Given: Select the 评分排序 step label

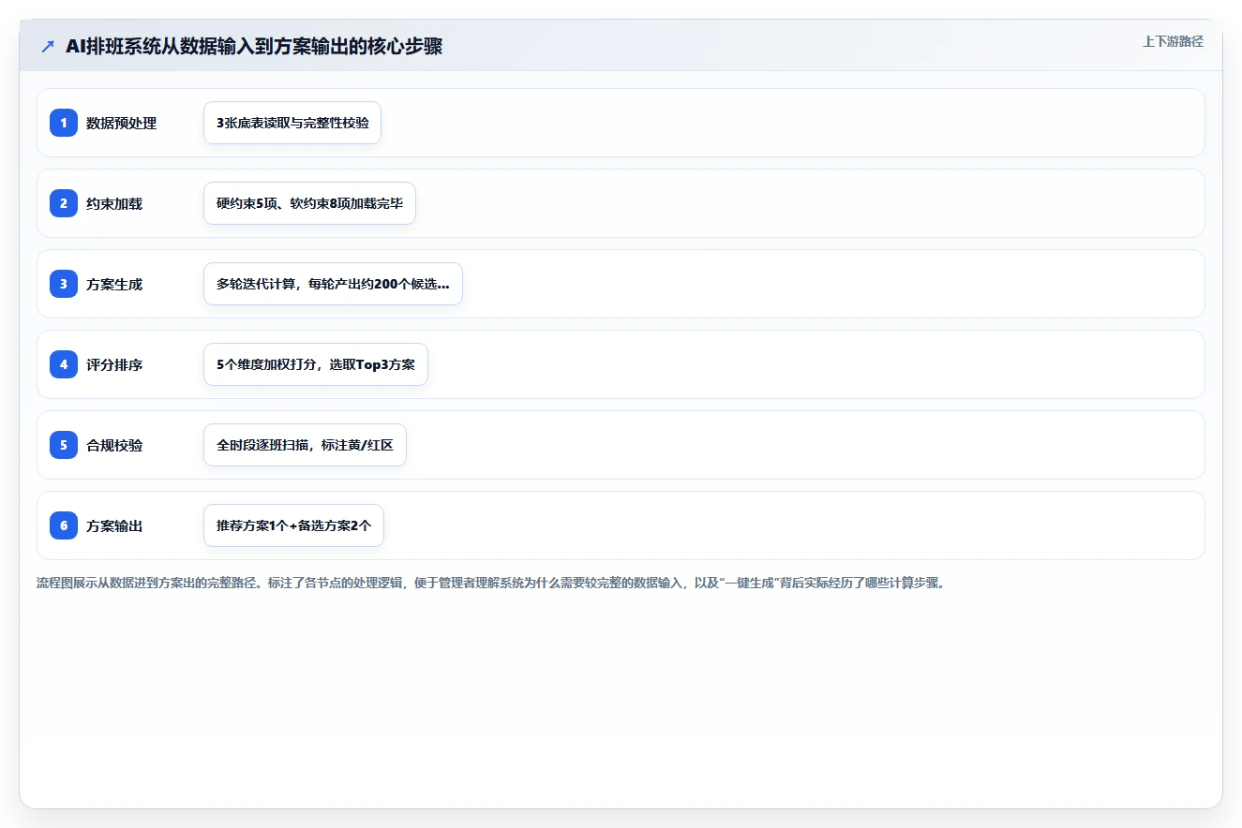Looking at the screenshot, I should tap(114, 364).
